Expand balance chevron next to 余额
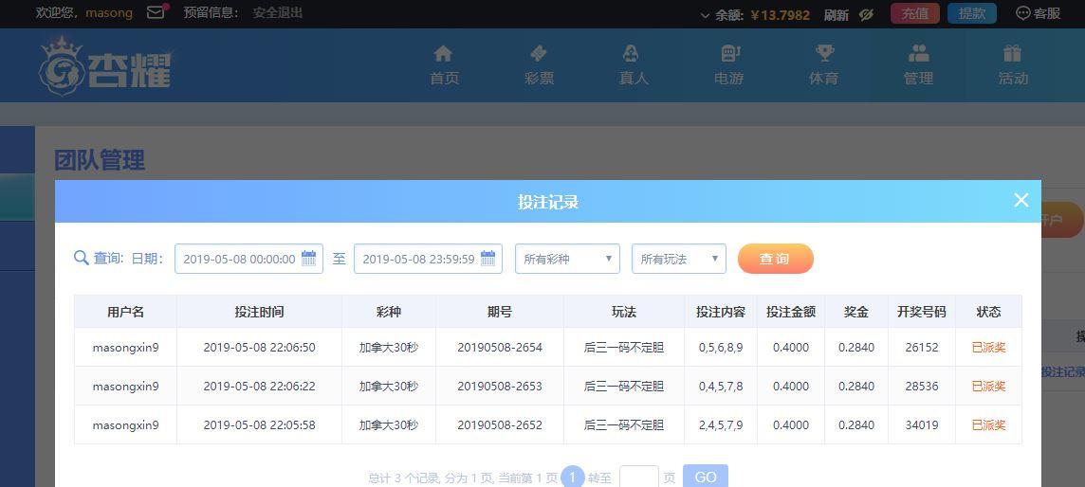This screenshot has width=1085, height=487. pyautogui.click(x=705, y=15)
